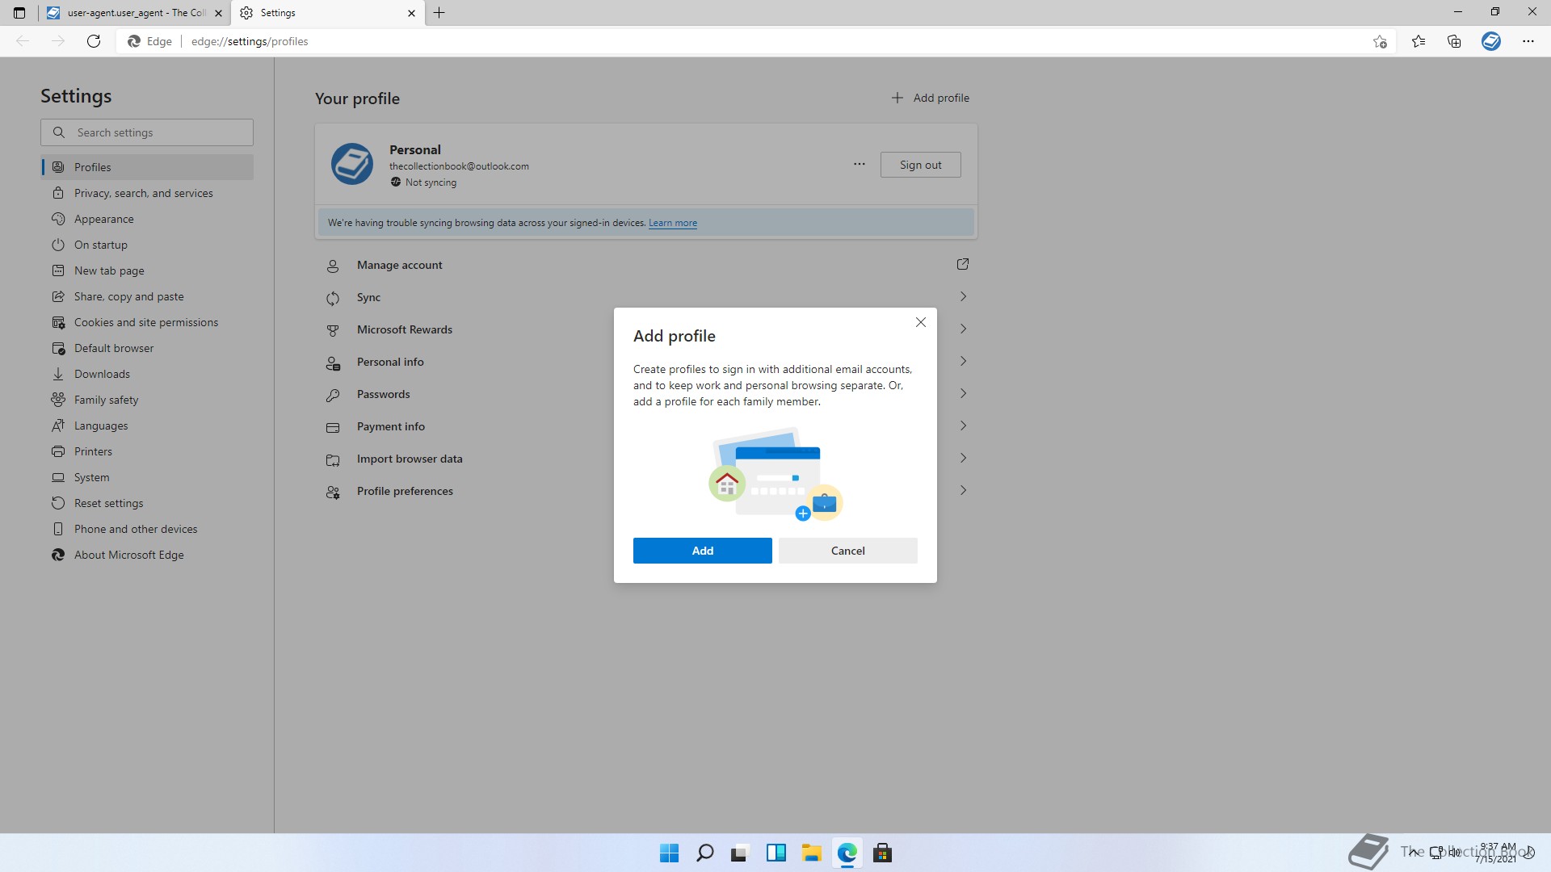
Task: Open Appearance settings
Action: [x=147, y=219]
